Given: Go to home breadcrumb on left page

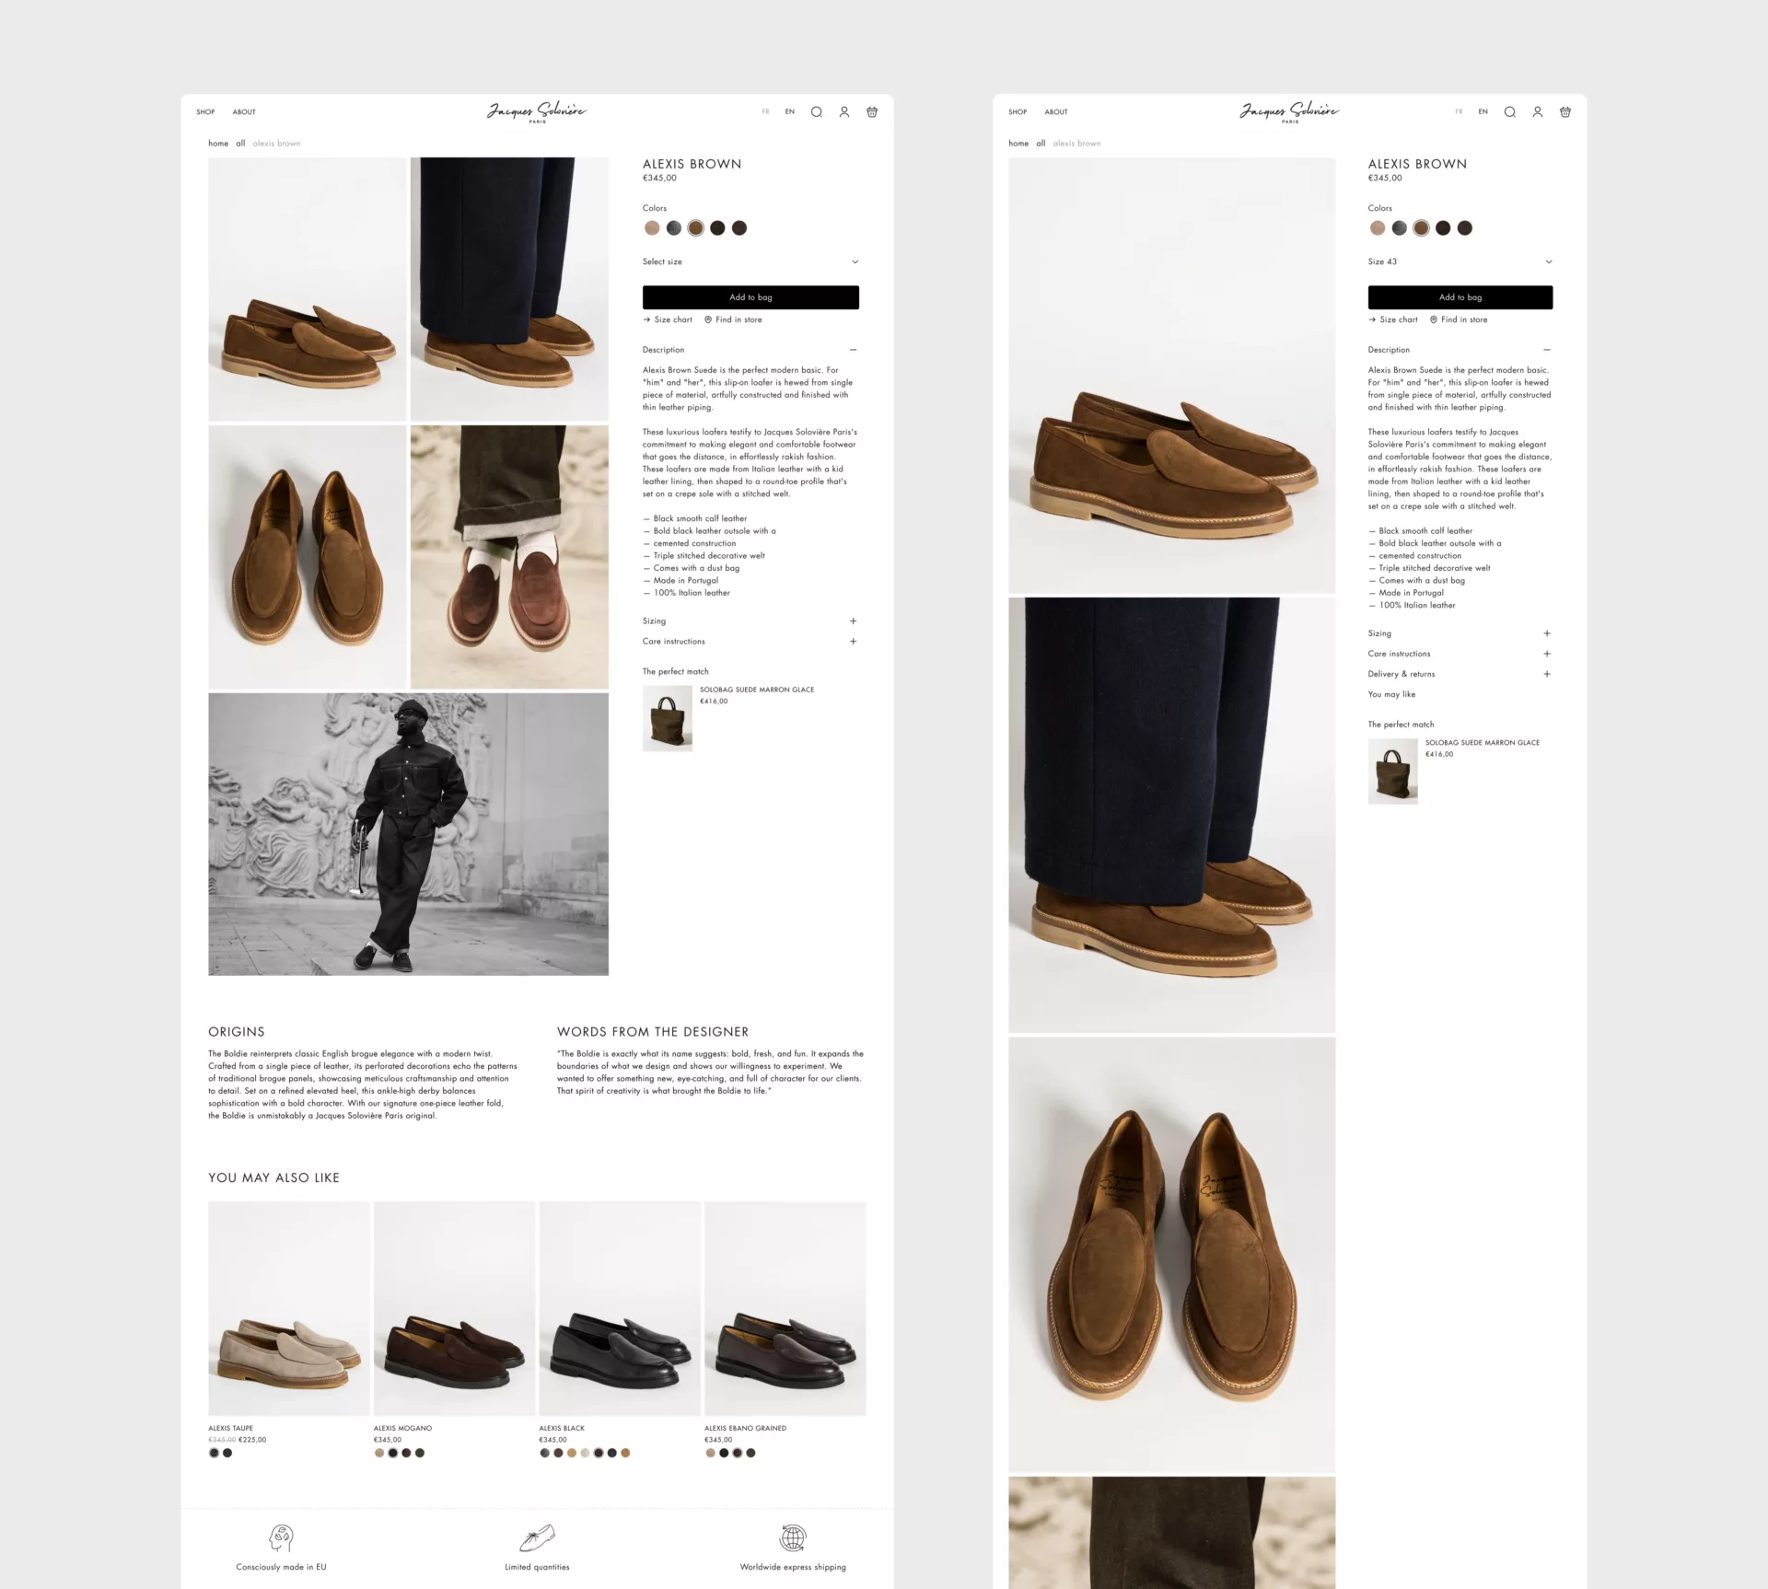Looking at the screenshot, I should [x=218, y=144].
